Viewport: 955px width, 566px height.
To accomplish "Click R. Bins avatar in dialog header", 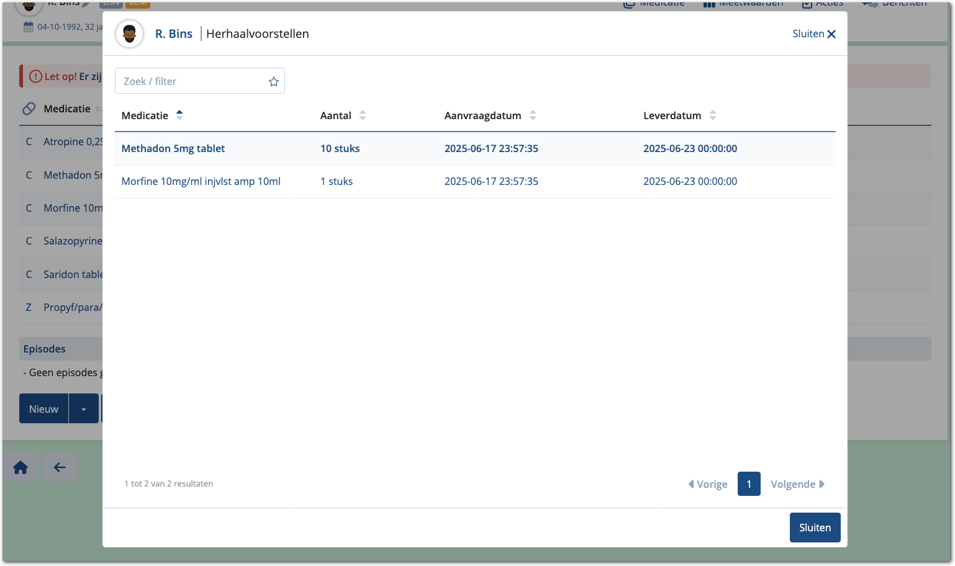I will point(129,34).
